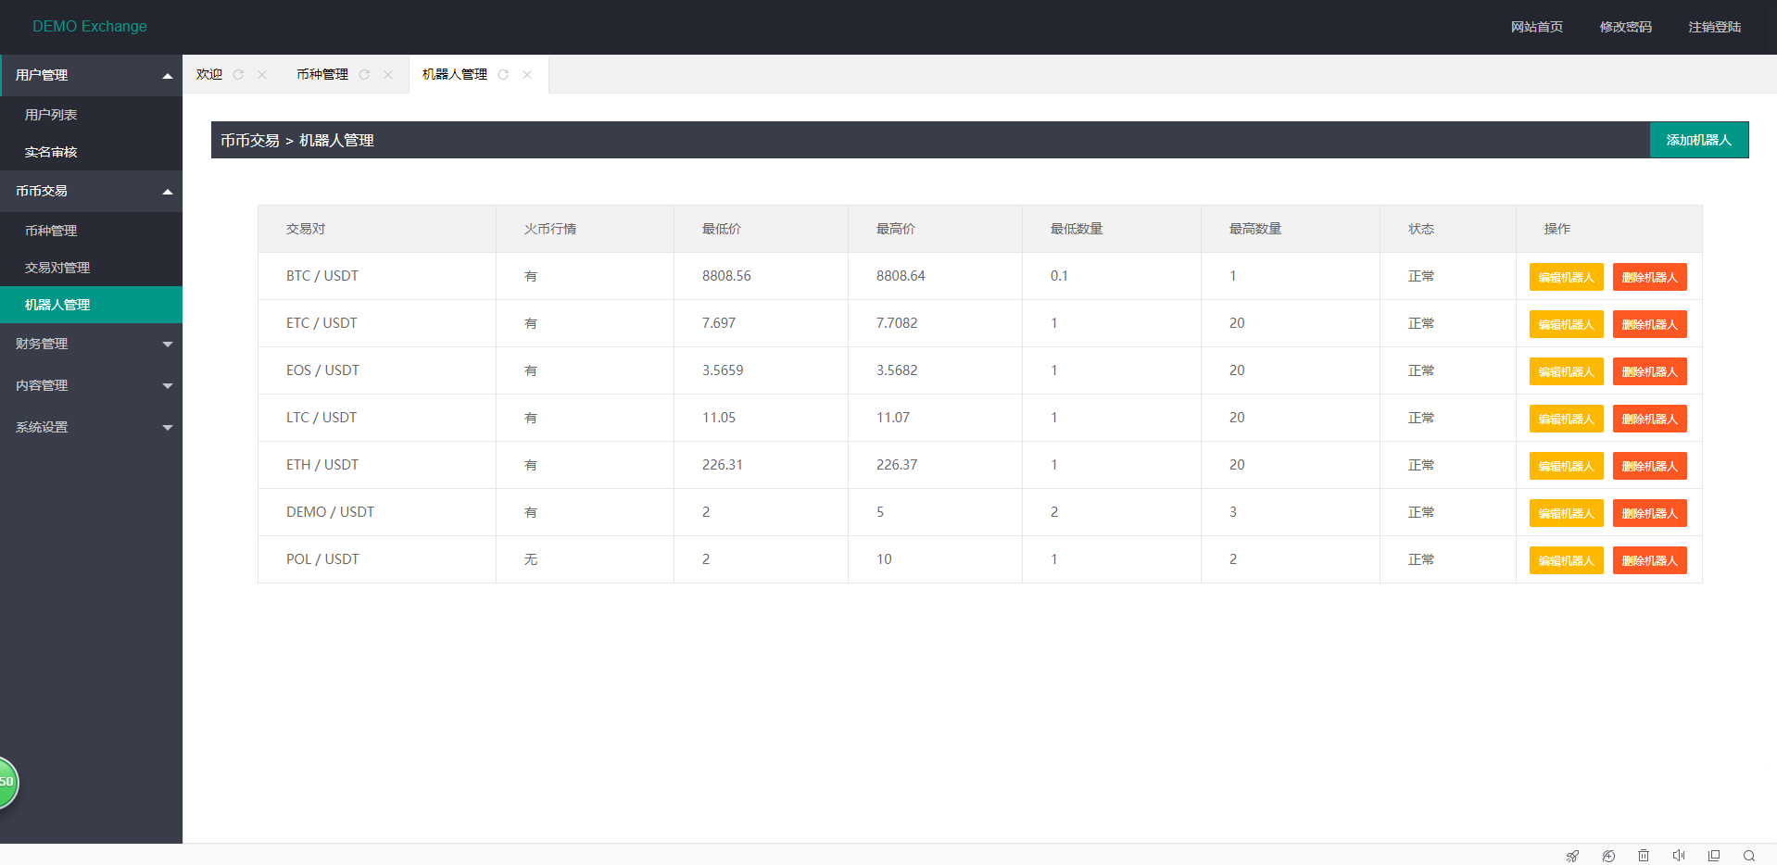Edit the DEMO / USDT robot
The height and width of the screenshot is (865, 1777).
(x=1566, y=513)
